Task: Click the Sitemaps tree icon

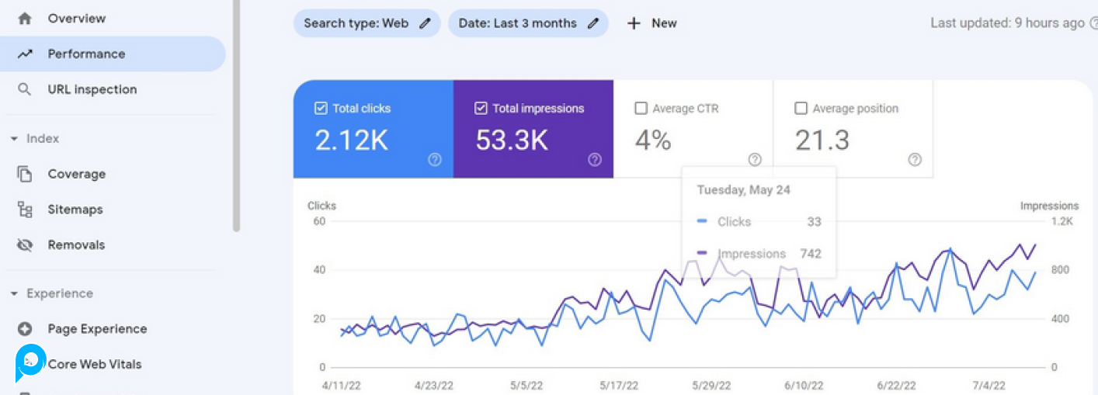Action: tap(25, 210)
